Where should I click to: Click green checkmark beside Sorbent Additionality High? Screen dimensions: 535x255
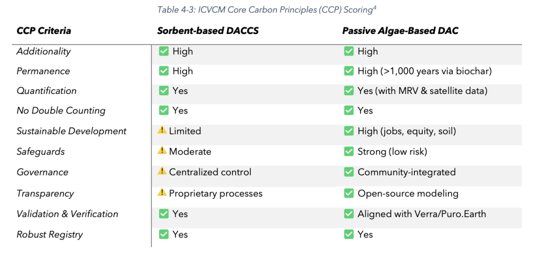[x=163, y=51]
